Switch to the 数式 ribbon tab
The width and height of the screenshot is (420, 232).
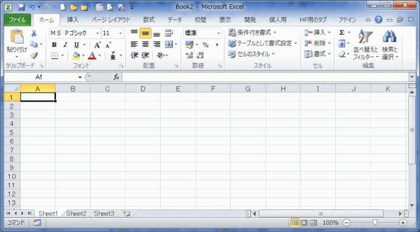point(149,20)
